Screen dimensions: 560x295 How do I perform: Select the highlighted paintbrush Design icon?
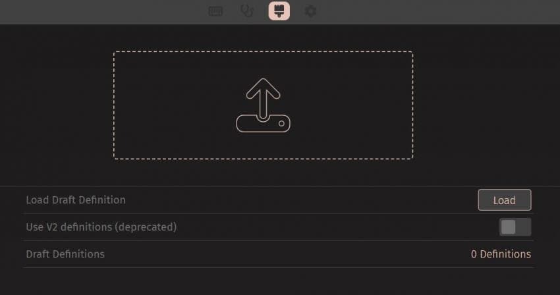279,11
